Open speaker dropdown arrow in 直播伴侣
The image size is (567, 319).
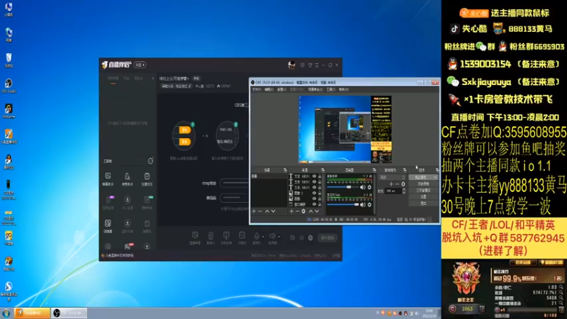(279, 237)
